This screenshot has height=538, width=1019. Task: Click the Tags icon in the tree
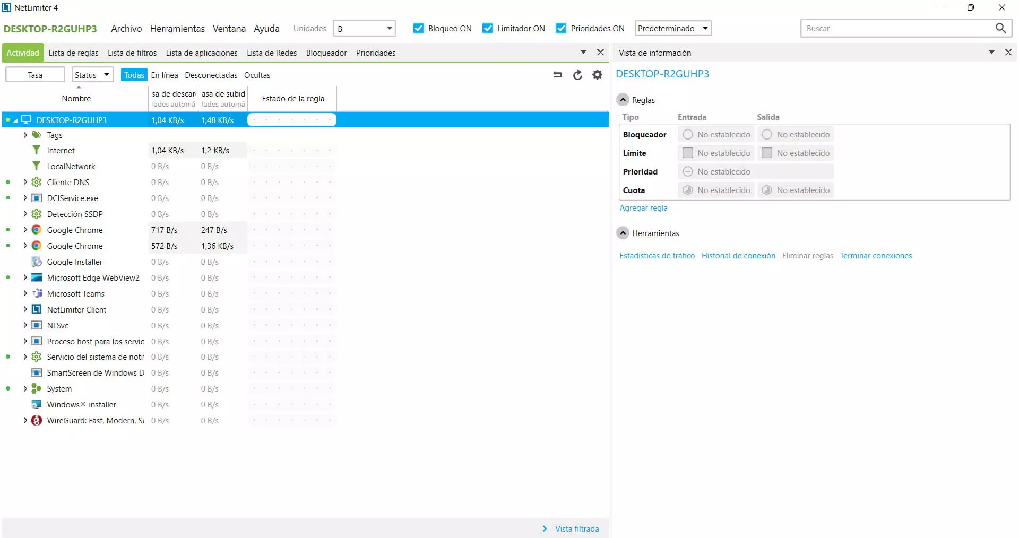click(37, 135)
